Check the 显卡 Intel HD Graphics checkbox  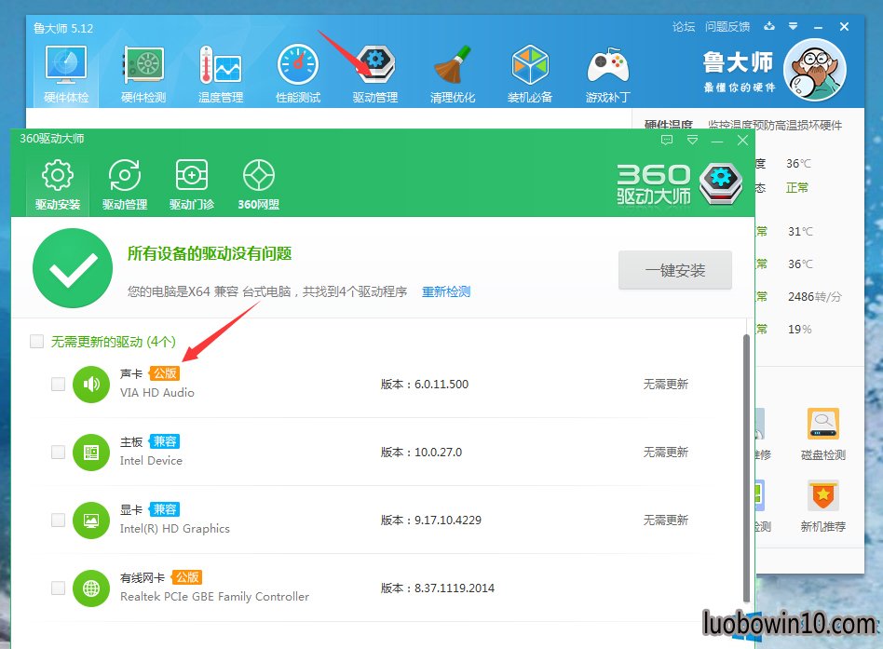(x=58, y=520)
